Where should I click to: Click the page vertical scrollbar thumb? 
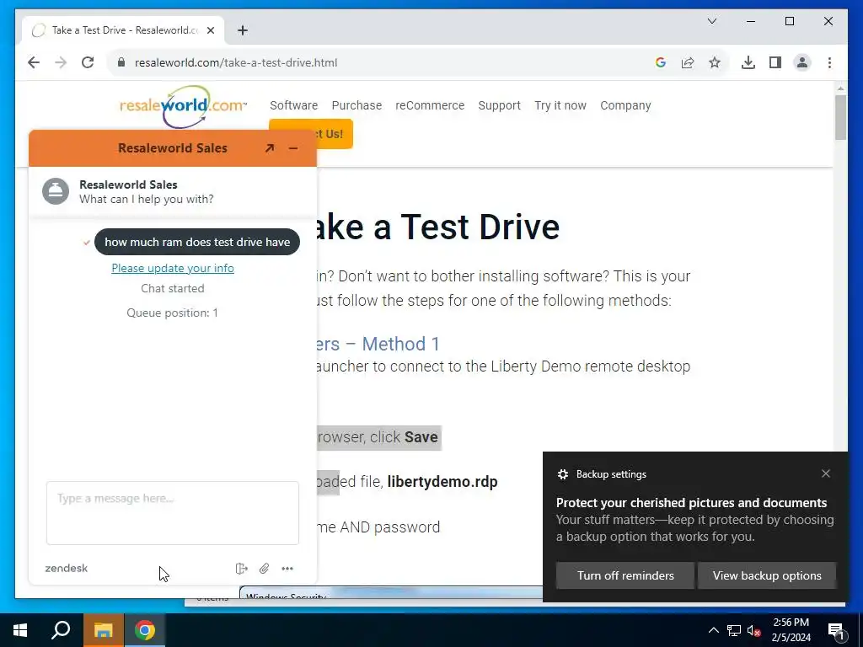coord(840,117)
